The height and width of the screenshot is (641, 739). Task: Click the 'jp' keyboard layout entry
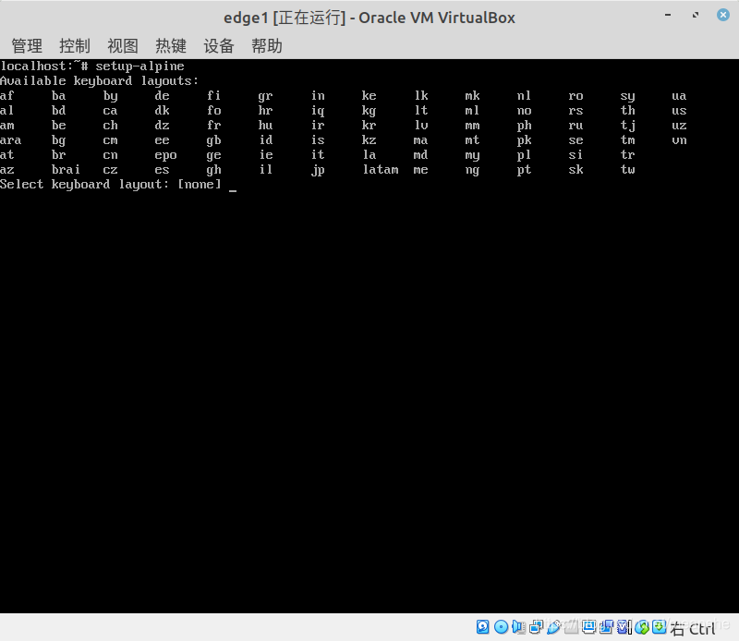(x=318, y=171)
